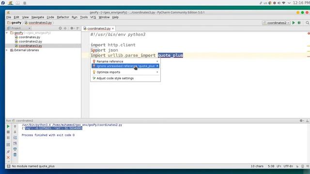
Task: Click the down-arrow stack trace icon
Action: tap(15, 132)
